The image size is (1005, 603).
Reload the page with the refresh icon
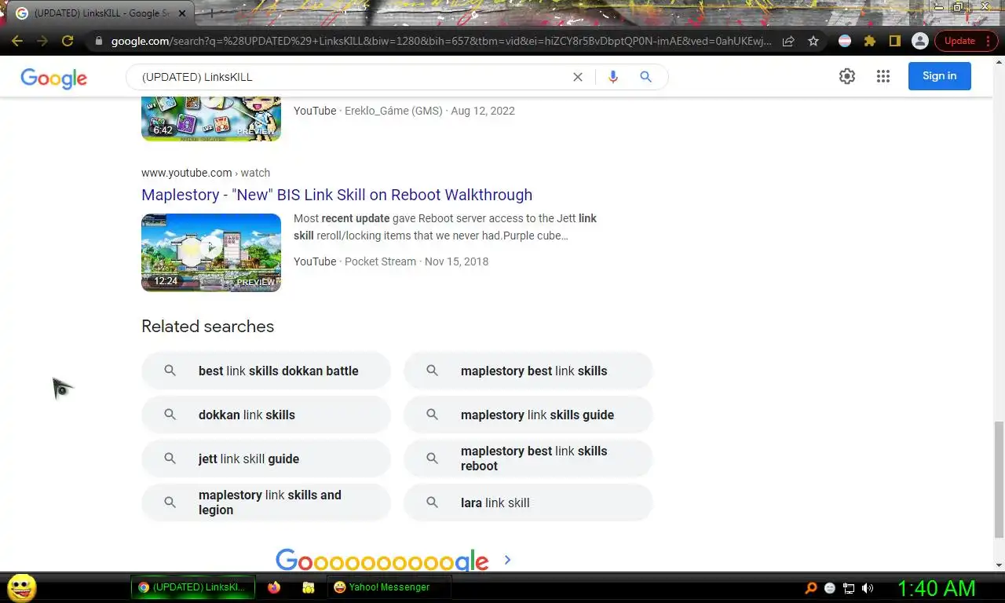(68, 41)
